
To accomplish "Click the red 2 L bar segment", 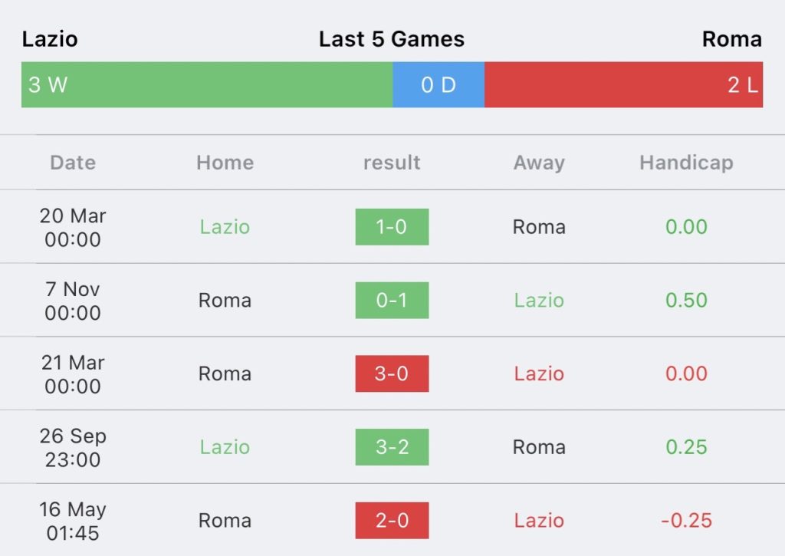I will [624, 84].
